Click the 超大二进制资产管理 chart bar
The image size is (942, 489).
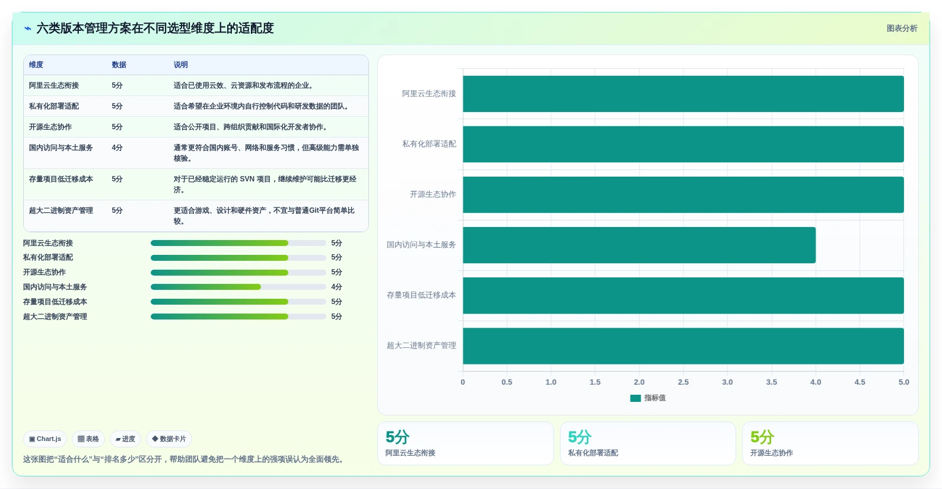coord(683,346)
